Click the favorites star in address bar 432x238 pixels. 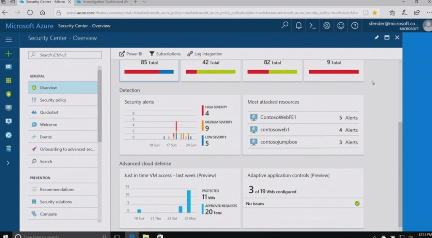(375, 12)
